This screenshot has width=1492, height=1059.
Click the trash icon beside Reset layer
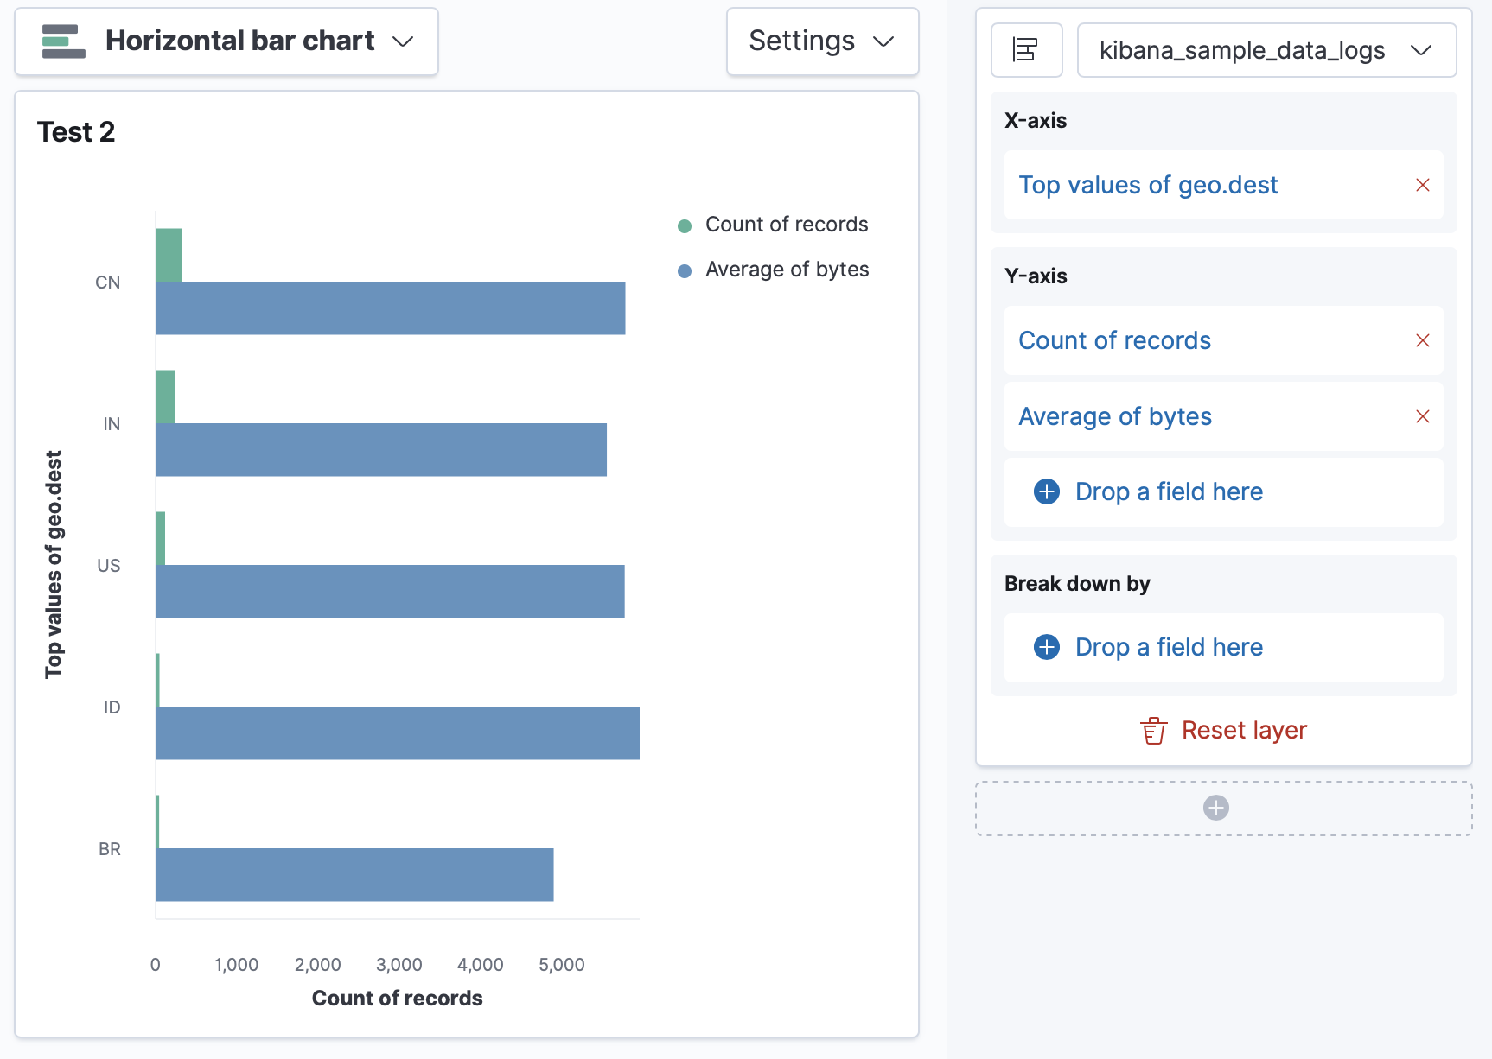pyautogui.click(x=1153, y=731)
